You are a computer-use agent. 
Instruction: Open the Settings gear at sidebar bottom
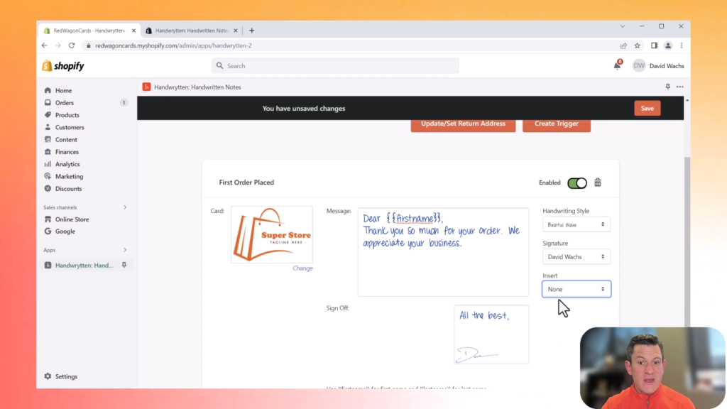click(48, 376)
